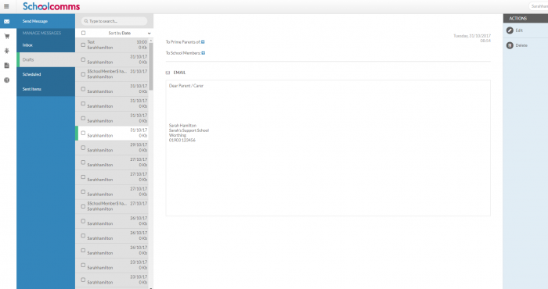Screen dimensions: 548x289
Task: Click the 'Dear Parent / Carer' text
Action: (x=186, y=86)
